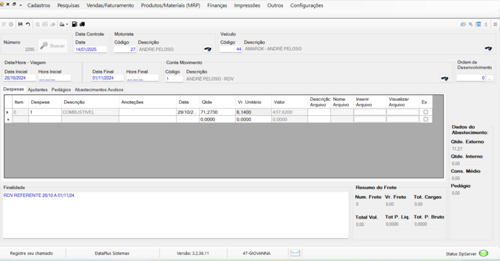Open the Outros menu

click(x=275, y=6)
